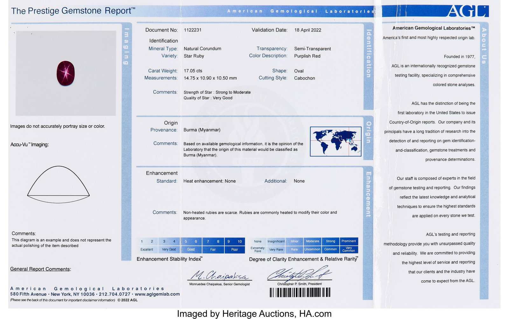Click the Christopher P. Smith, President caption
Image resolution: width=509 pixels, height=319 pixels.
[299, 284]
